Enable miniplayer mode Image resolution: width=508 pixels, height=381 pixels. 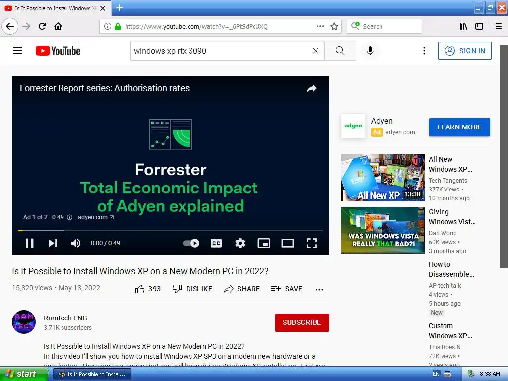(x=264, y=243)
